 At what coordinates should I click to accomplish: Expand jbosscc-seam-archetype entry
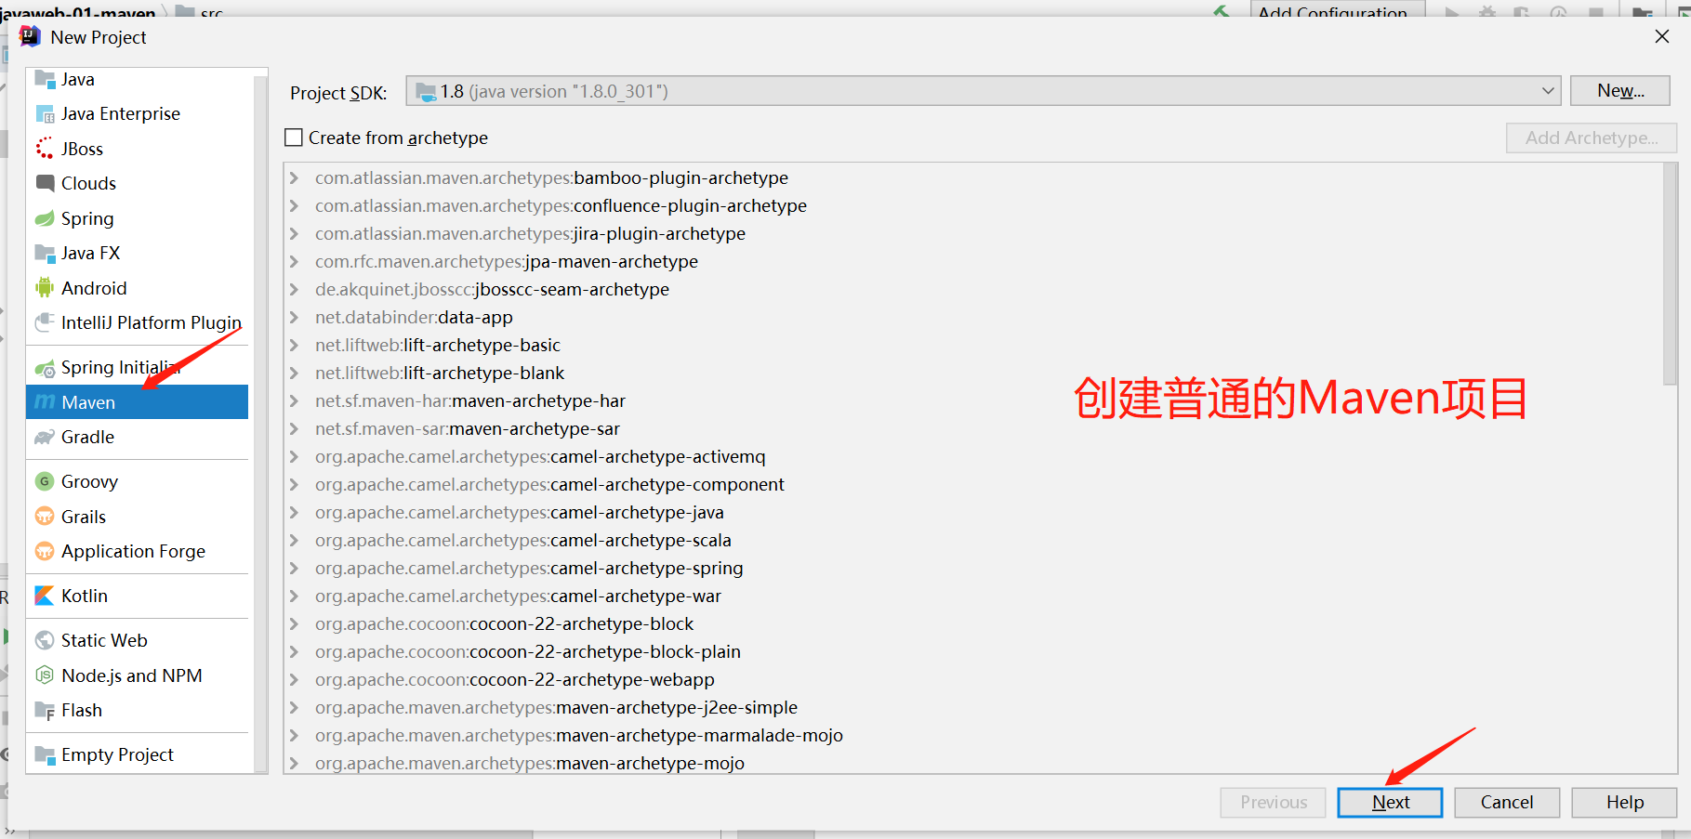(295, 289)
